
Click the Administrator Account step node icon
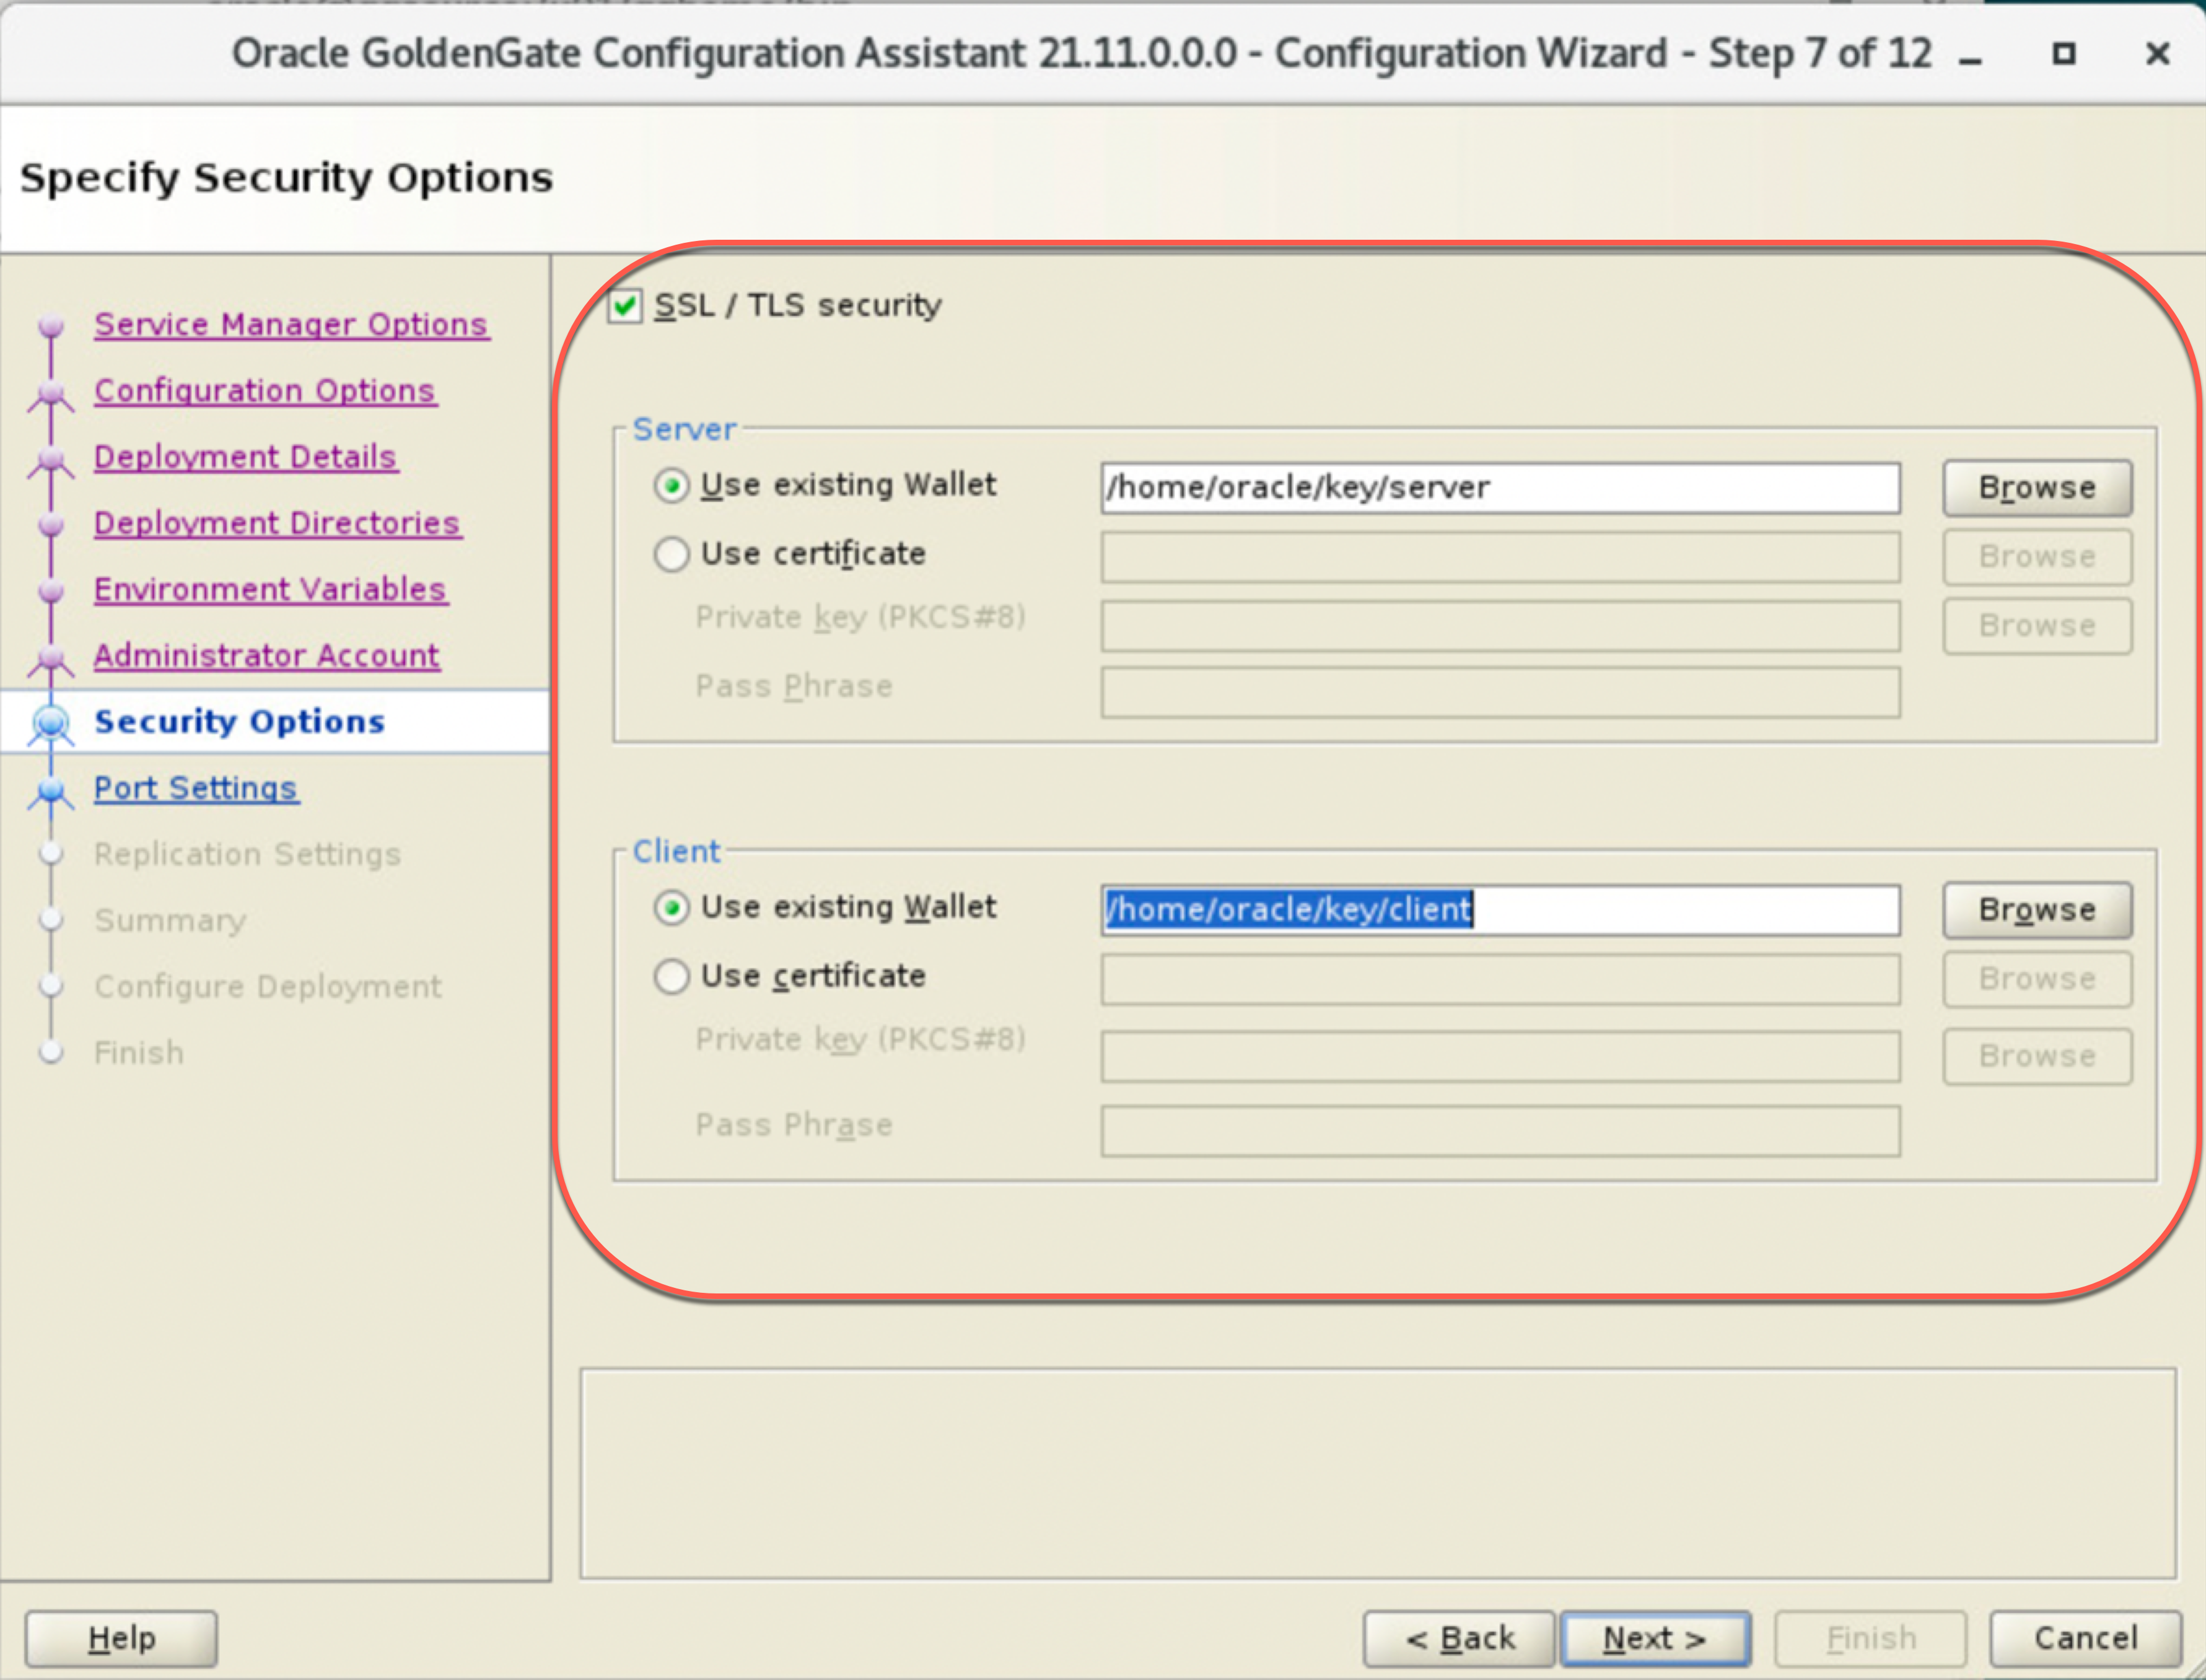(x=51, y=657)
